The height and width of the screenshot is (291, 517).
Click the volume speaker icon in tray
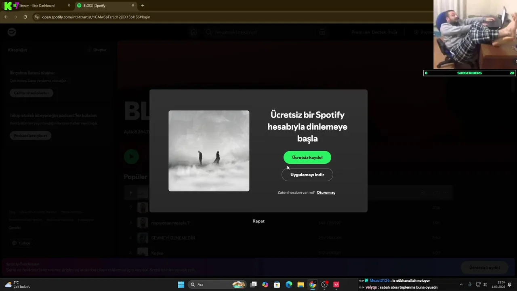pos(485,285)
